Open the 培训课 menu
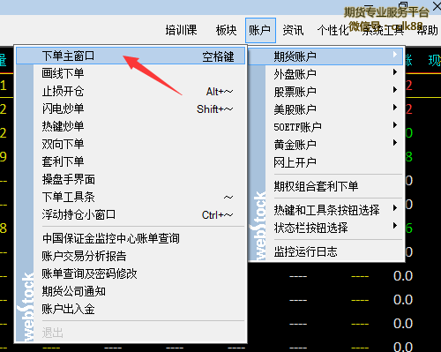This screenshot has width=441, height=352. coord(181,30)
